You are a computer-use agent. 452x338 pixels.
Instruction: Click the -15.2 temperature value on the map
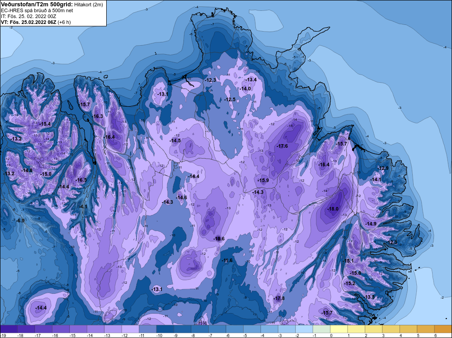350,283
